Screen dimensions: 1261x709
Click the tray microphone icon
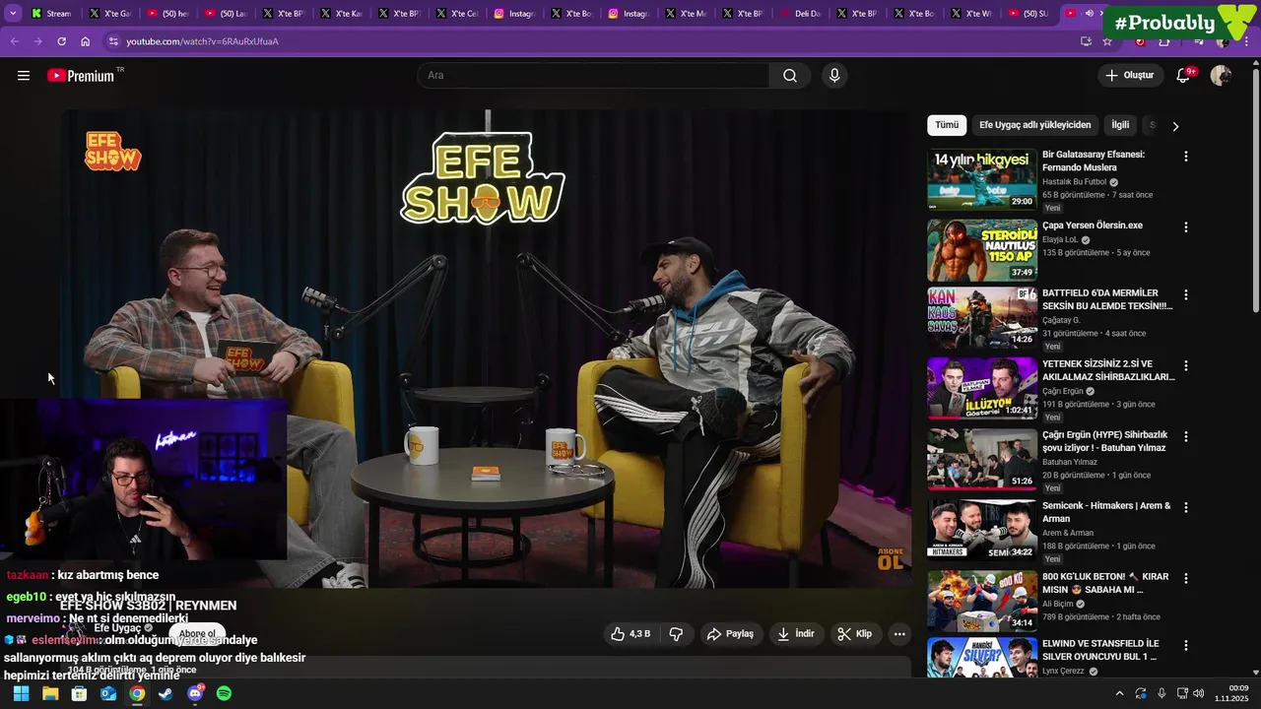1161,693
